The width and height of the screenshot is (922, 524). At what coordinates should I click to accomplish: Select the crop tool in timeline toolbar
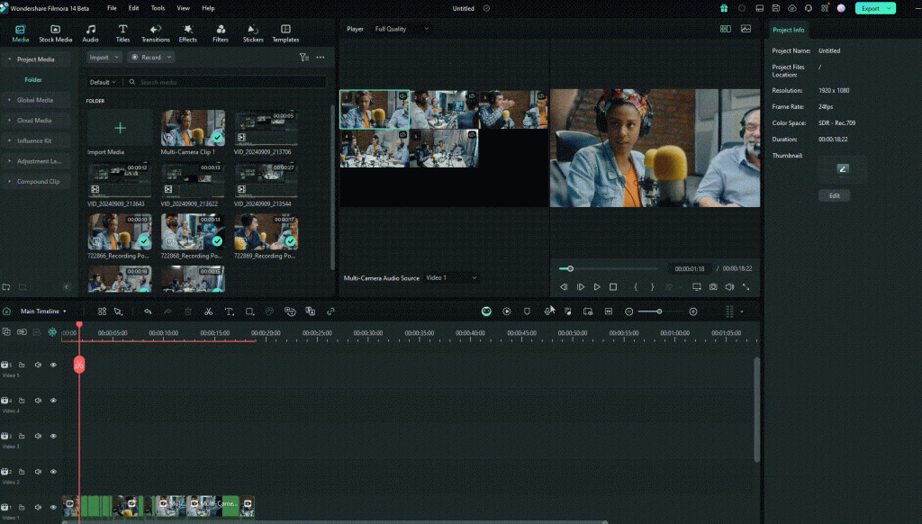tap(249, 312)
